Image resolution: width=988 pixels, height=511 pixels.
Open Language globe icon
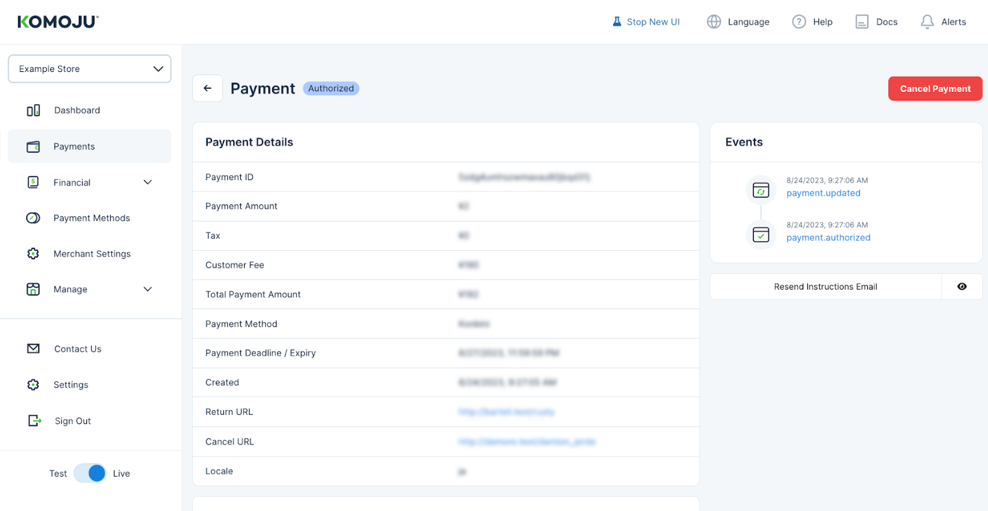coord(714,22)
